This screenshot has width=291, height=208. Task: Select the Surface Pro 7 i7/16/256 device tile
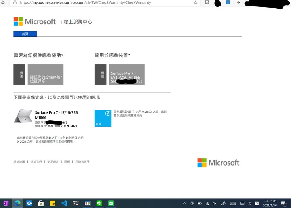tap(127, 74)
